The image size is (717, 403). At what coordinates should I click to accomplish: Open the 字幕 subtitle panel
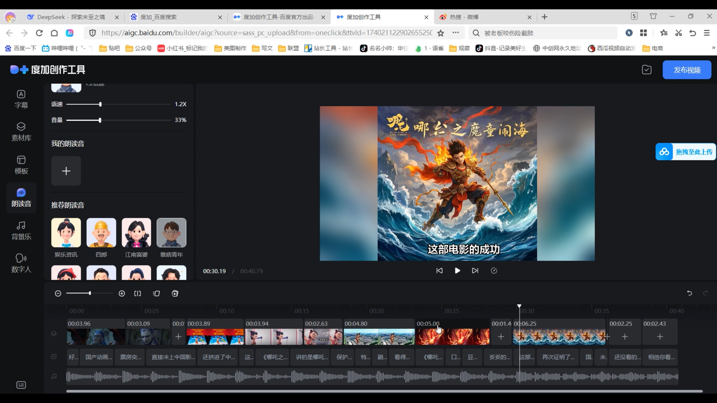coord(21,99)
